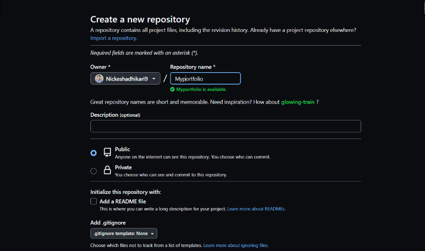
Task: Open the Owner dropdown Nickeshadhikari9
Action: [125, 78]
